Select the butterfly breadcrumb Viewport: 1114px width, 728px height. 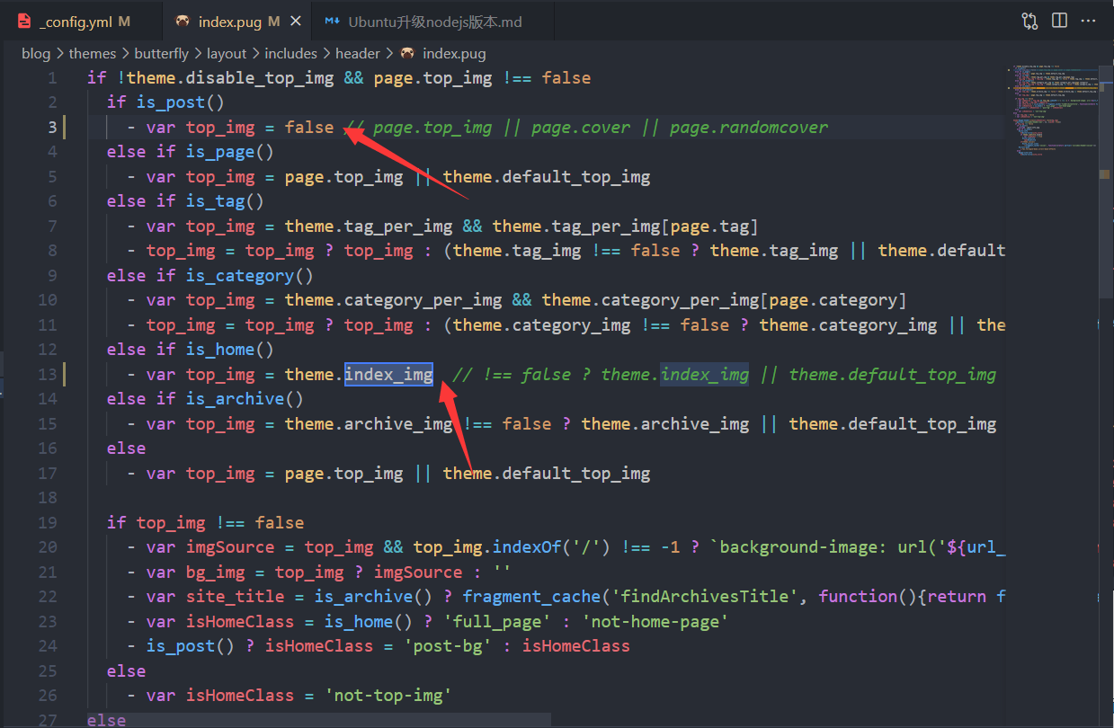pyautogui.click(x=162, y=53)
